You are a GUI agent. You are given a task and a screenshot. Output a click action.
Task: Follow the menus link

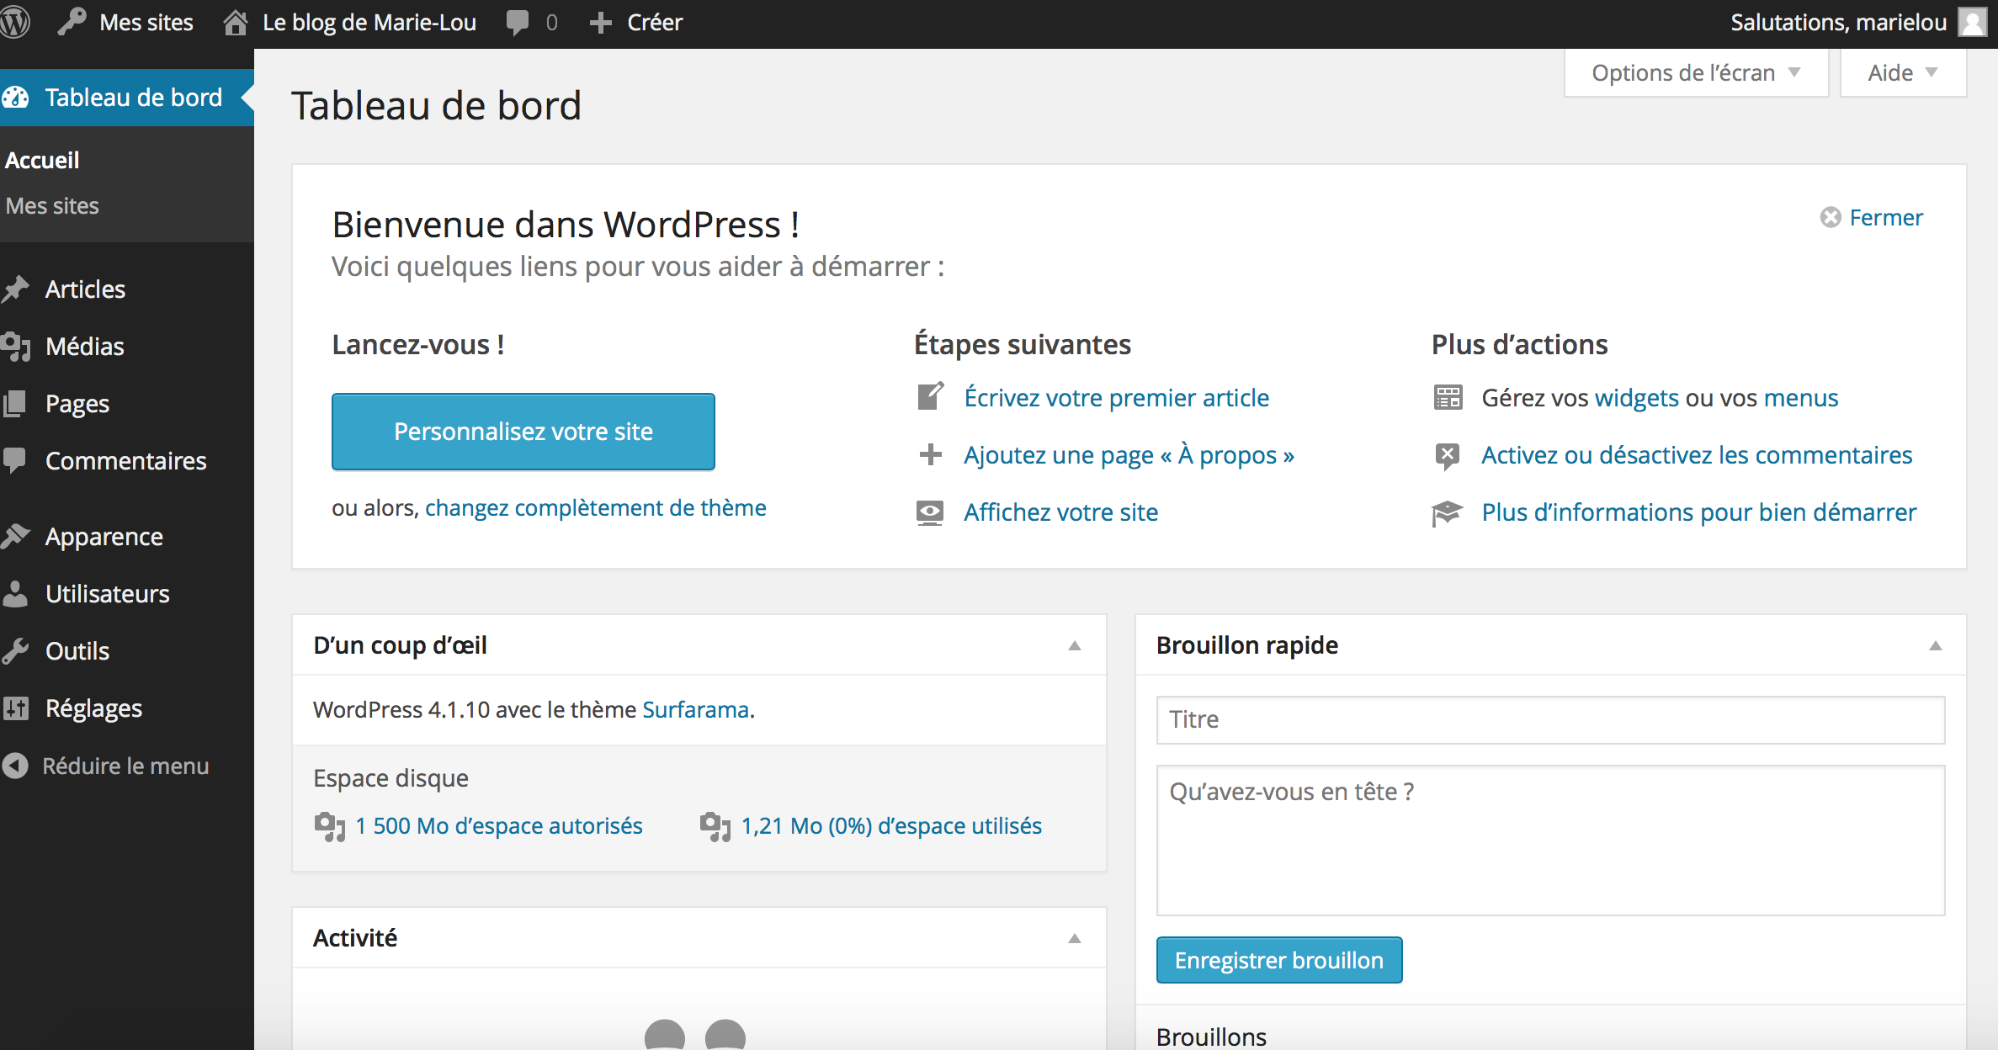[x=1801, y=398]
